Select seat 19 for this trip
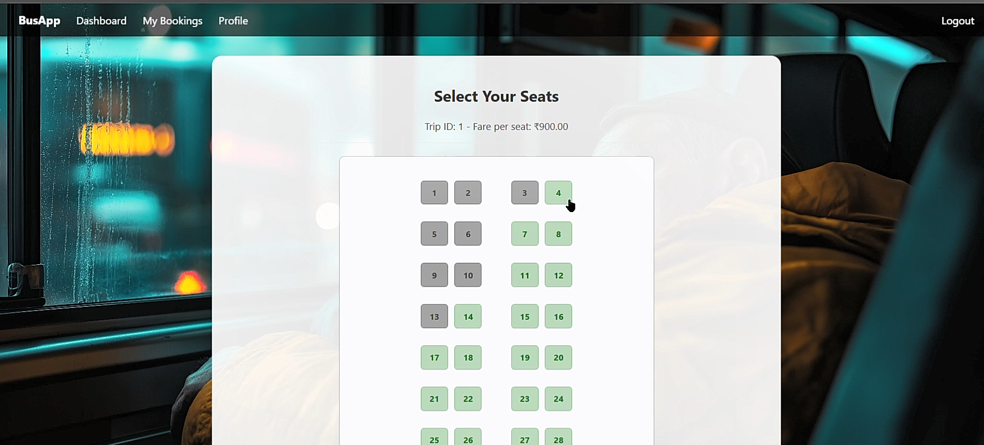This screenshot has width=984, height=445. pyautogui.click(x=524, y=357)
